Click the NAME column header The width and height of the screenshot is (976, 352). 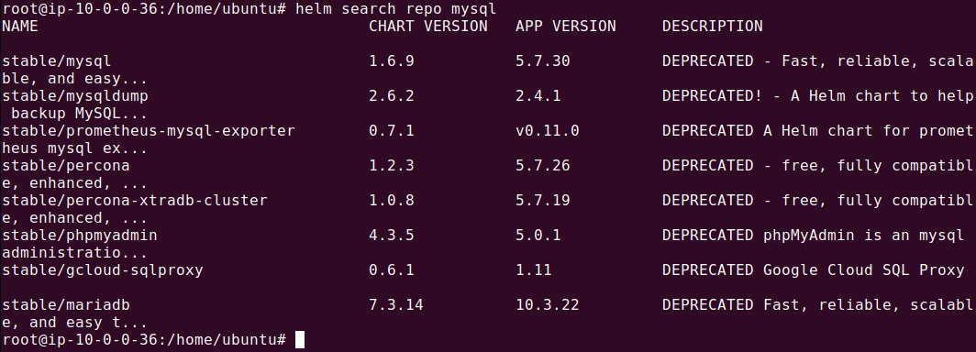coord(20,26)
